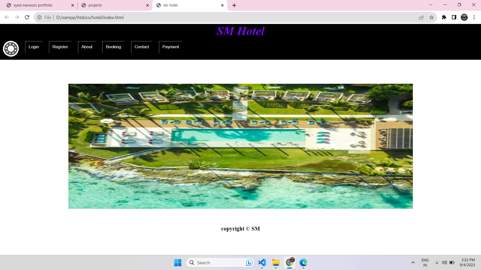Screen dimensions: 481x270
Task: Go back to previous page
Action: click(x=7, y=17)
